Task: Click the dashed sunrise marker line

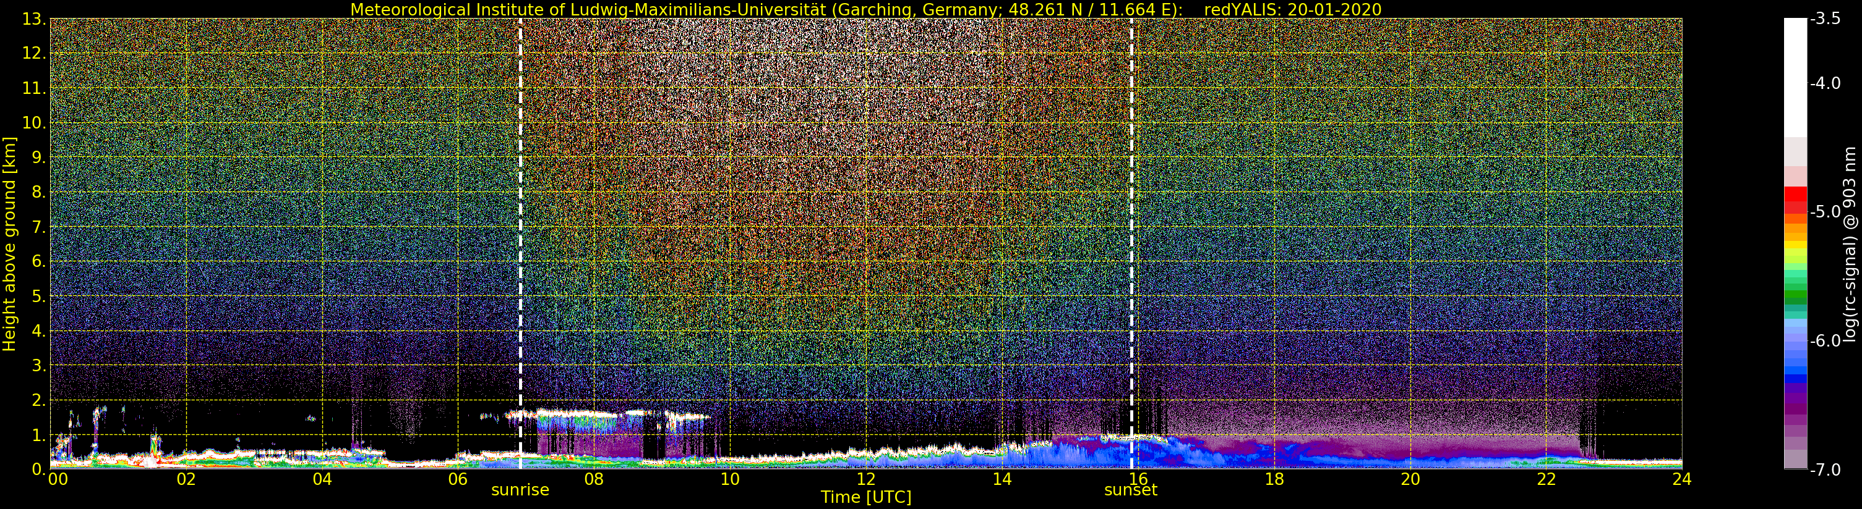Action: coord(520,244)
